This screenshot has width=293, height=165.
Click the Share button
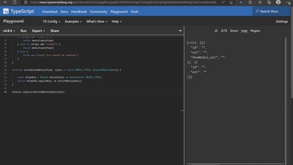click(54, 31)
